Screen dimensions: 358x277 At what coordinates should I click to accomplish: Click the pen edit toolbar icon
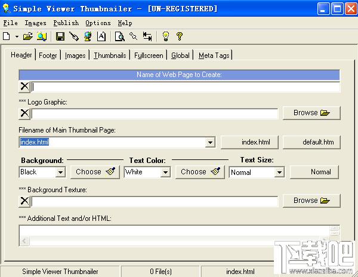tap(74, 36)
